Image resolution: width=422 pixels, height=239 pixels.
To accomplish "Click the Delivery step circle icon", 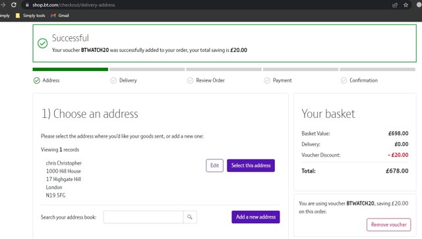I will point(113,80).
